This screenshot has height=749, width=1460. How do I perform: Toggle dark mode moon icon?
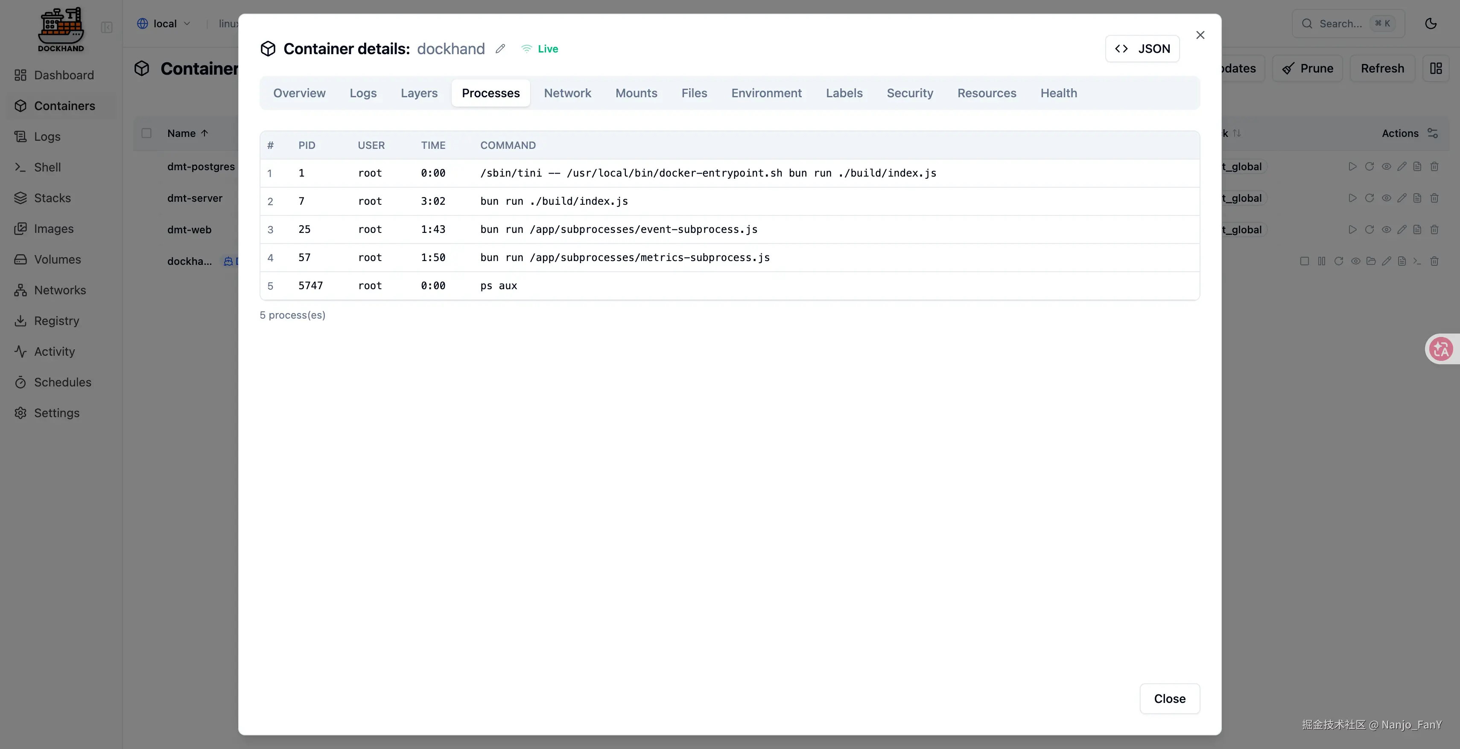(x=1431, y=24)
